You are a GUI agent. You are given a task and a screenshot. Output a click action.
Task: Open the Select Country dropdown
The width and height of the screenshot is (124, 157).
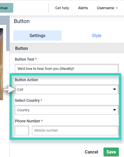(x=67, y=110)
